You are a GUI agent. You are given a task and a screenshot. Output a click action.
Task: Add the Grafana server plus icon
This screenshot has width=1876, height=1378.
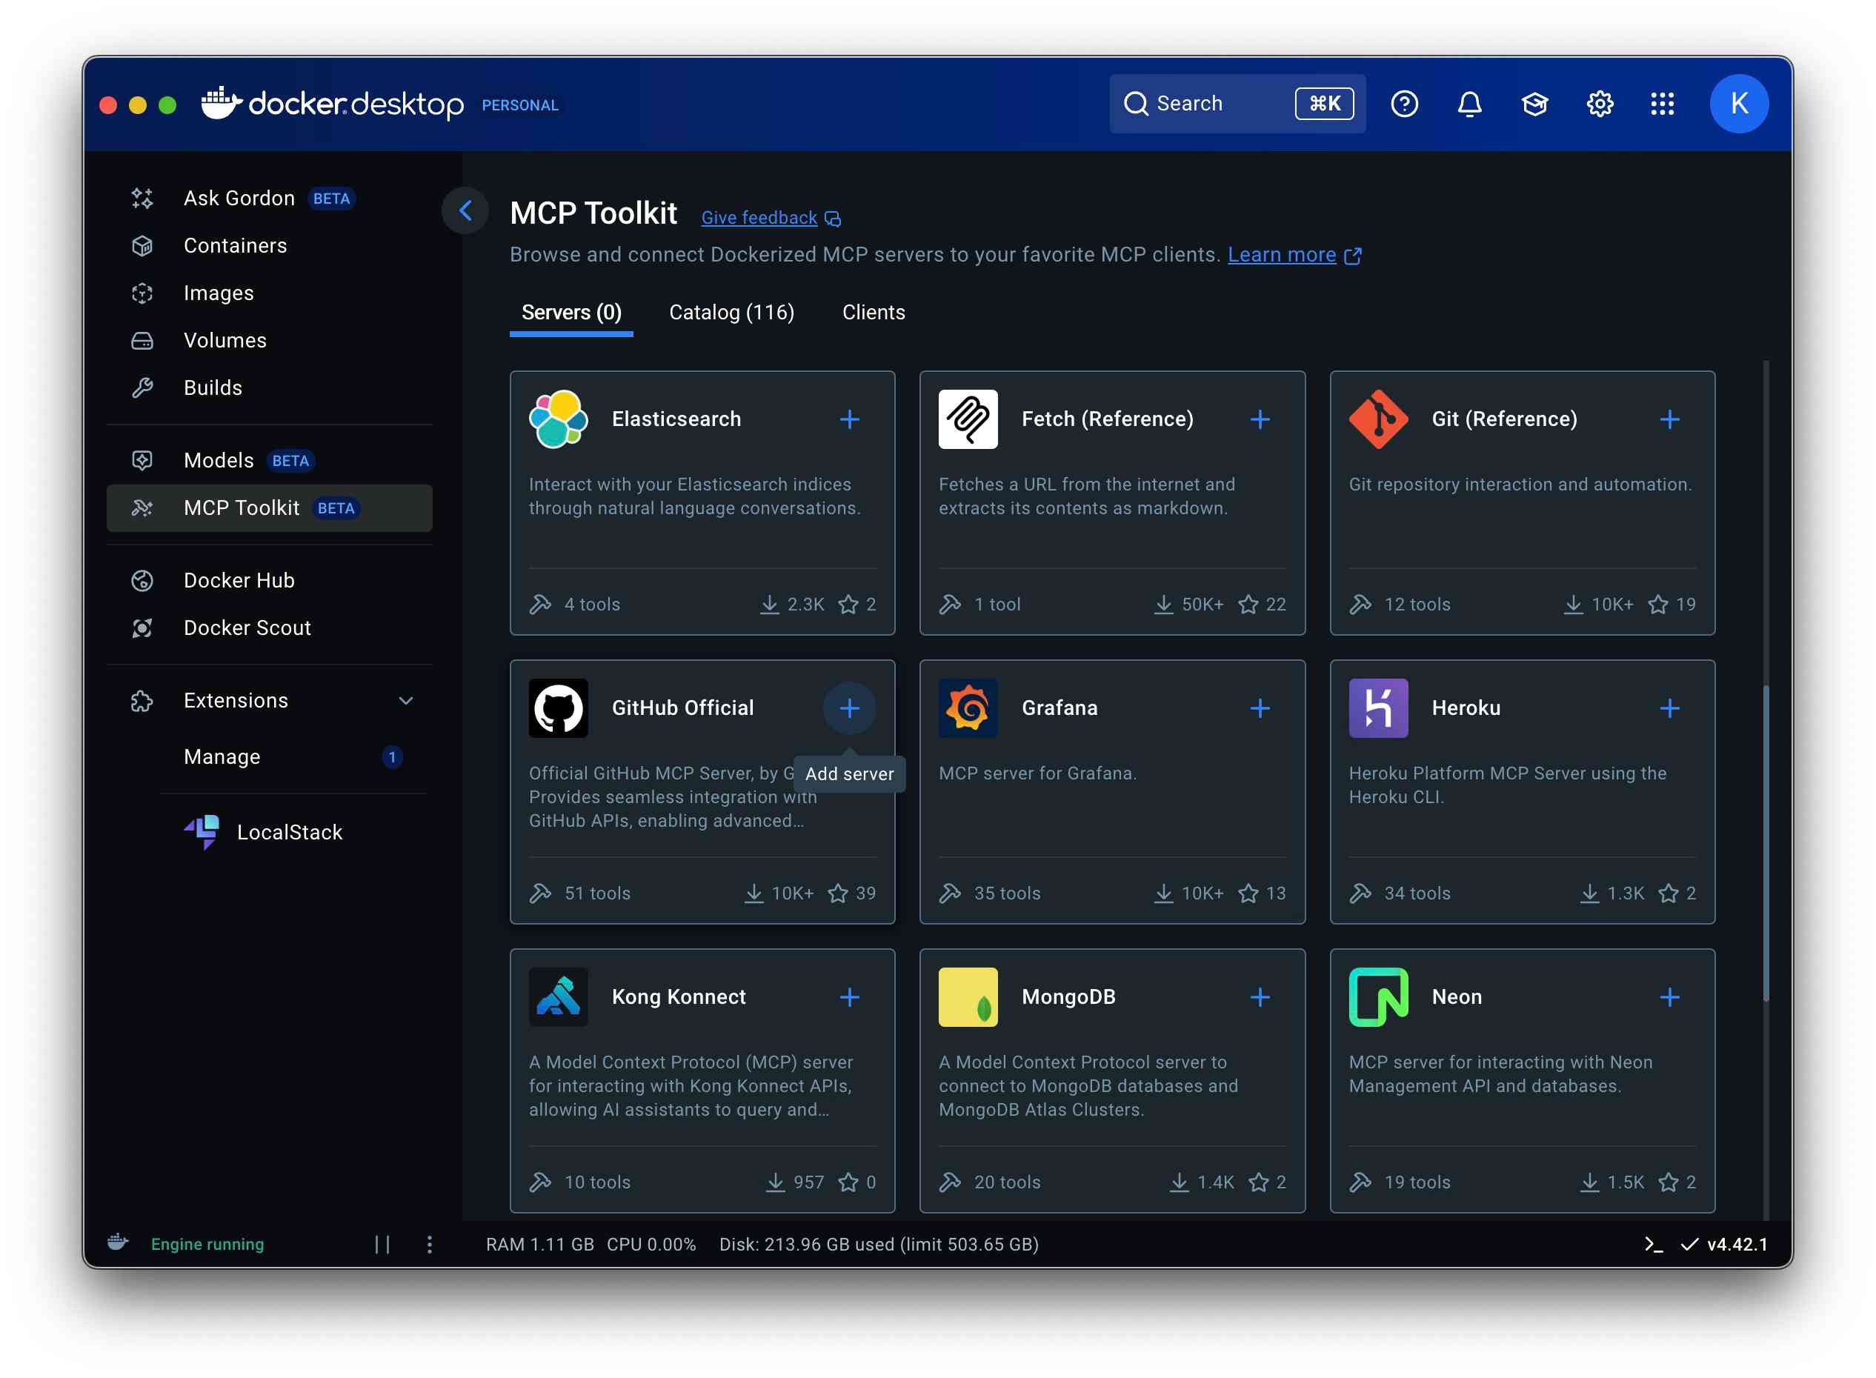point(1260,708)
